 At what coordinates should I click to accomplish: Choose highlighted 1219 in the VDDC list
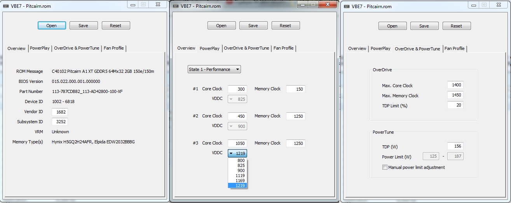click(x=237, y=186)
